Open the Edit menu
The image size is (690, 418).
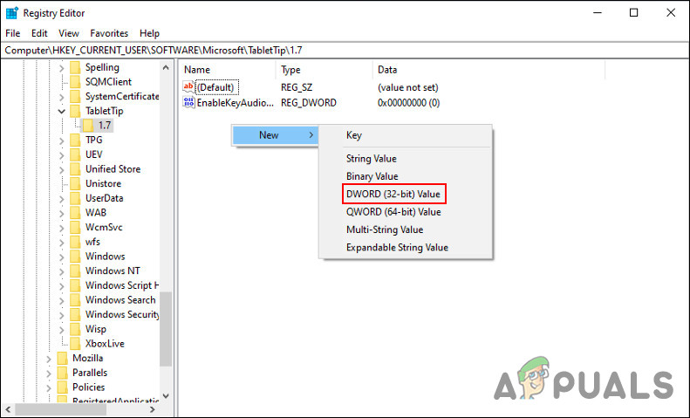point(39,33)
